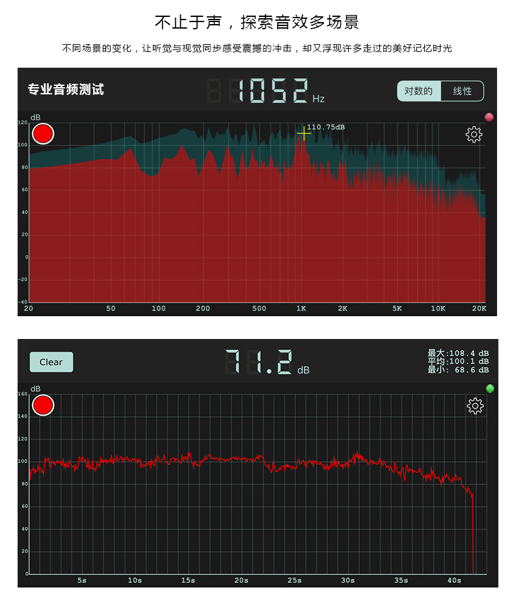Click the 71.2 dB level readout
Viewport: 514px width, 607px height.
(267, 362)
